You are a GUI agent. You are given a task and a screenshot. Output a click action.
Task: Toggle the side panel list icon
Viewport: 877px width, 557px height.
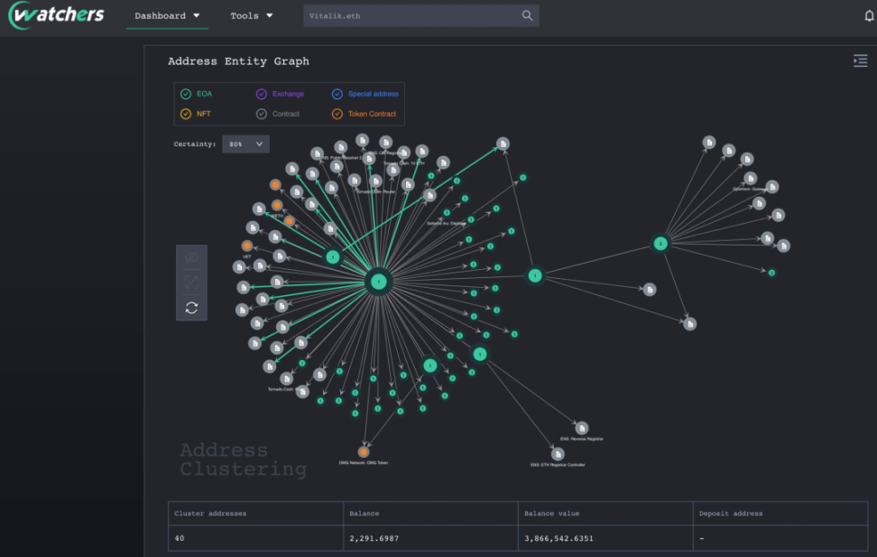click(x=860, y=60)
